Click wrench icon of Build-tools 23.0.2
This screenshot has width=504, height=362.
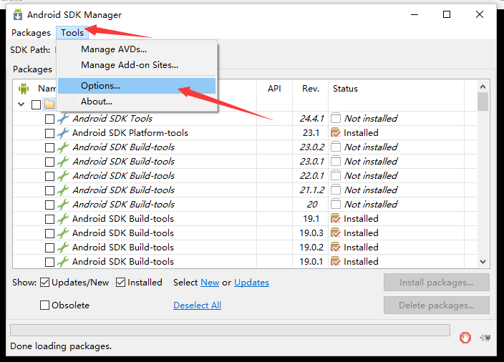click(63, 147)
